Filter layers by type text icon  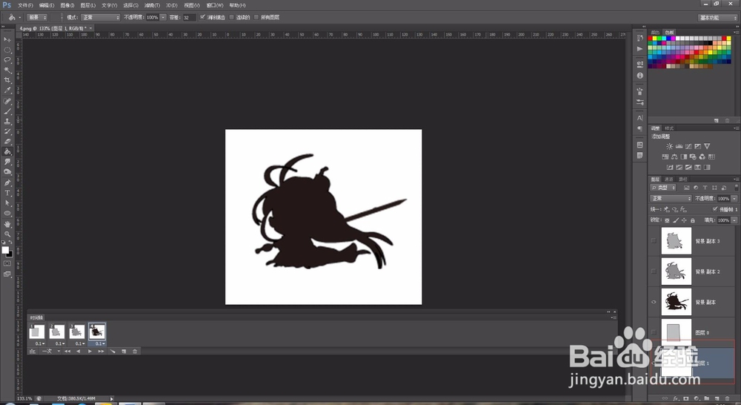(x=705, y=188)
